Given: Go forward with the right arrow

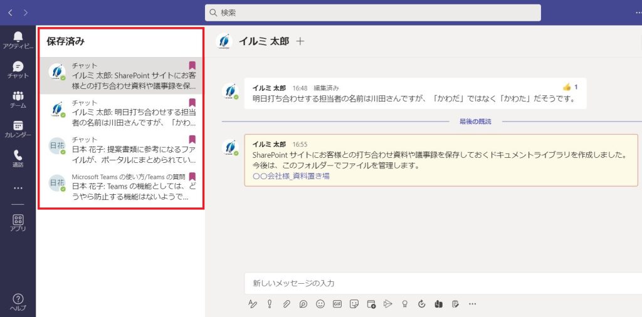Looking at the screenshot, I should point(26,13).
